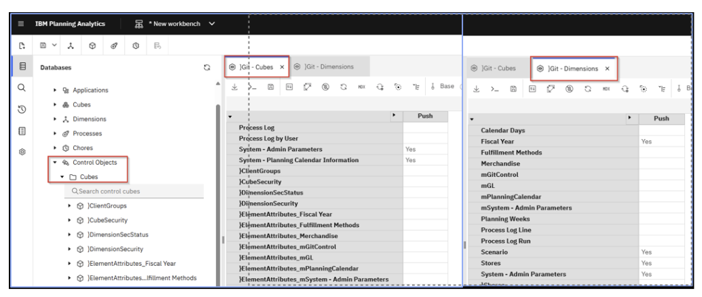The height and width of the screenshot is (297, 702).
Task: Click the export arrow icon in the left view toolbar
Action: point(233,87)
